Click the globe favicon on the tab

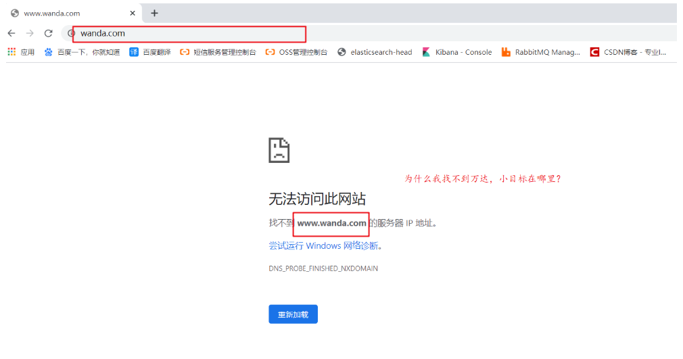(x=15, y=13)
